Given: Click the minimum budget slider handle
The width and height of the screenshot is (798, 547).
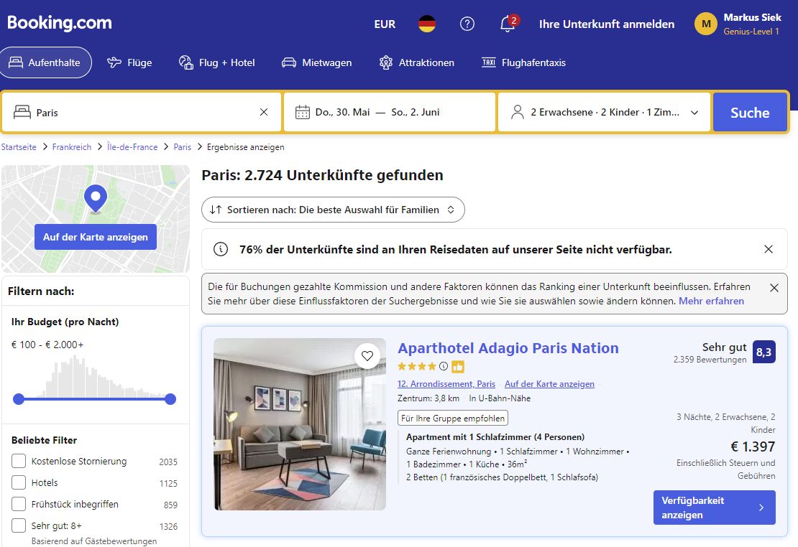Looking at the screenshot, I should click(19, 399).
